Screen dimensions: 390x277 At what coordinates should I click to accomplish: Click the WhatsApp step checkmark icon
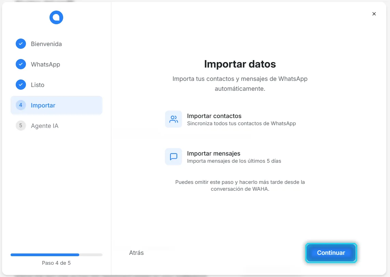pos(21,64)
